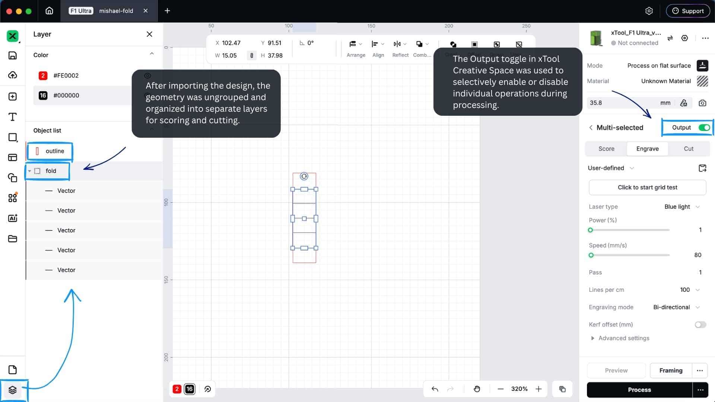Open the Engraving mode dropdown
The height and width of the screenshot is (402, 715).
[677, 307]
